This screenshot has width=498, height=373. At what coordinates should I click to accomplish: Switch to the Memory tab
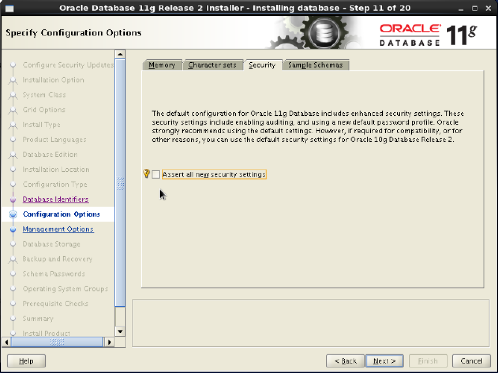(x=162, y=65)
